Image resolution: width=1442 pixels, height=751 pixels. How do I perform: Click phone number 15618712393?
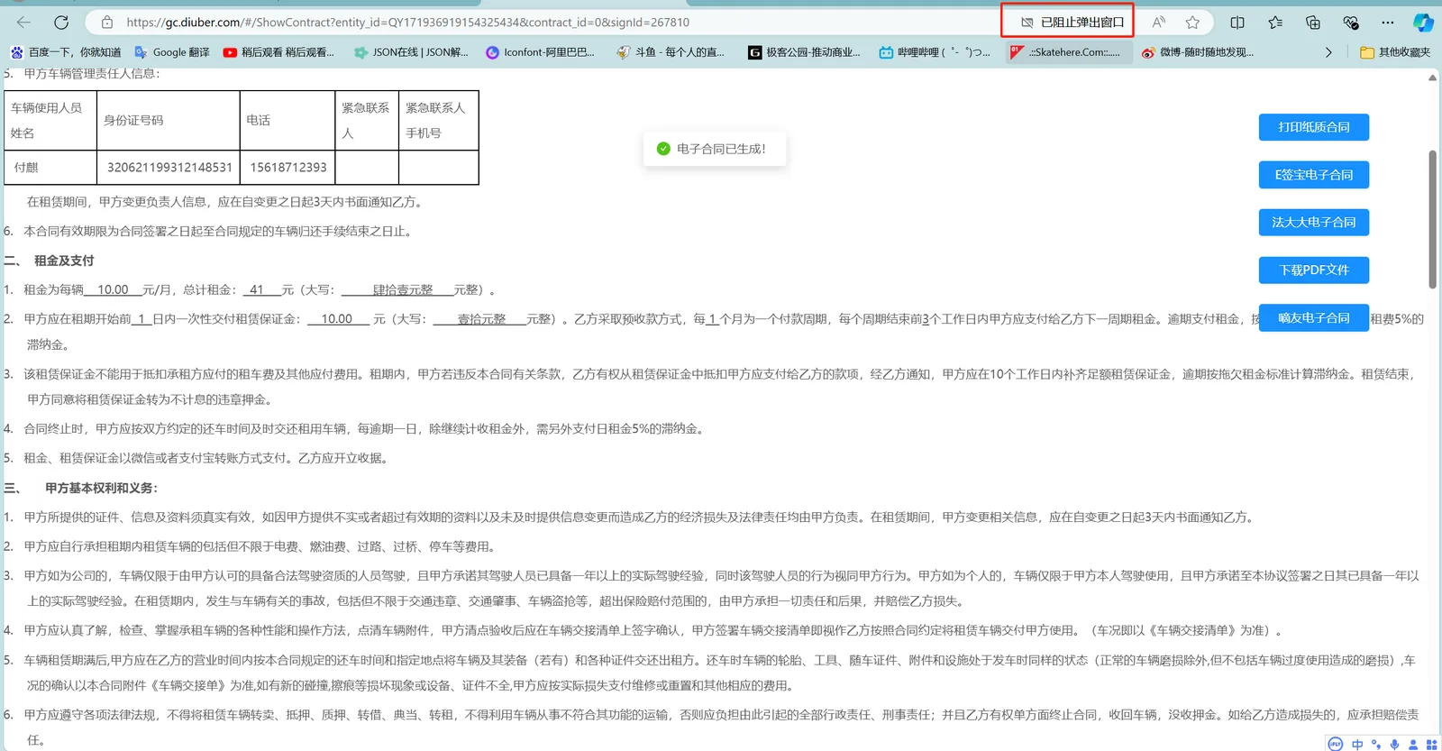coord(288,168)
